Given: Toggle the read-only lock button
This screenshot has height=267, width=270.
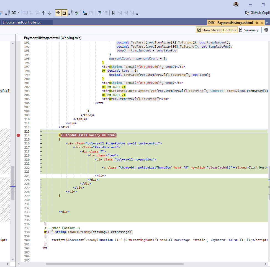Looking at the screenshot, I should pos(64,13).
